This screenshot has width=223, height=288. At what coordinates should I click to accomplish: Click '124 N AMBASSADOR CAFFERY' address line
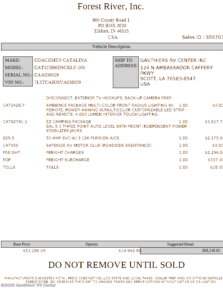[x=177, y=68]
